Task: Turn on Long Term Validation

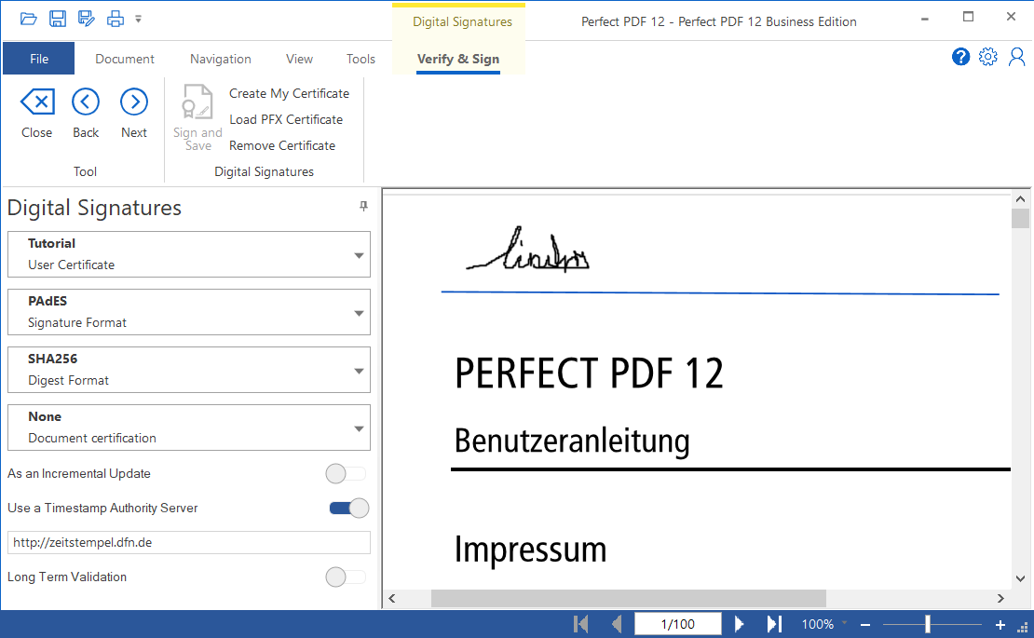Action: point(347,577)
